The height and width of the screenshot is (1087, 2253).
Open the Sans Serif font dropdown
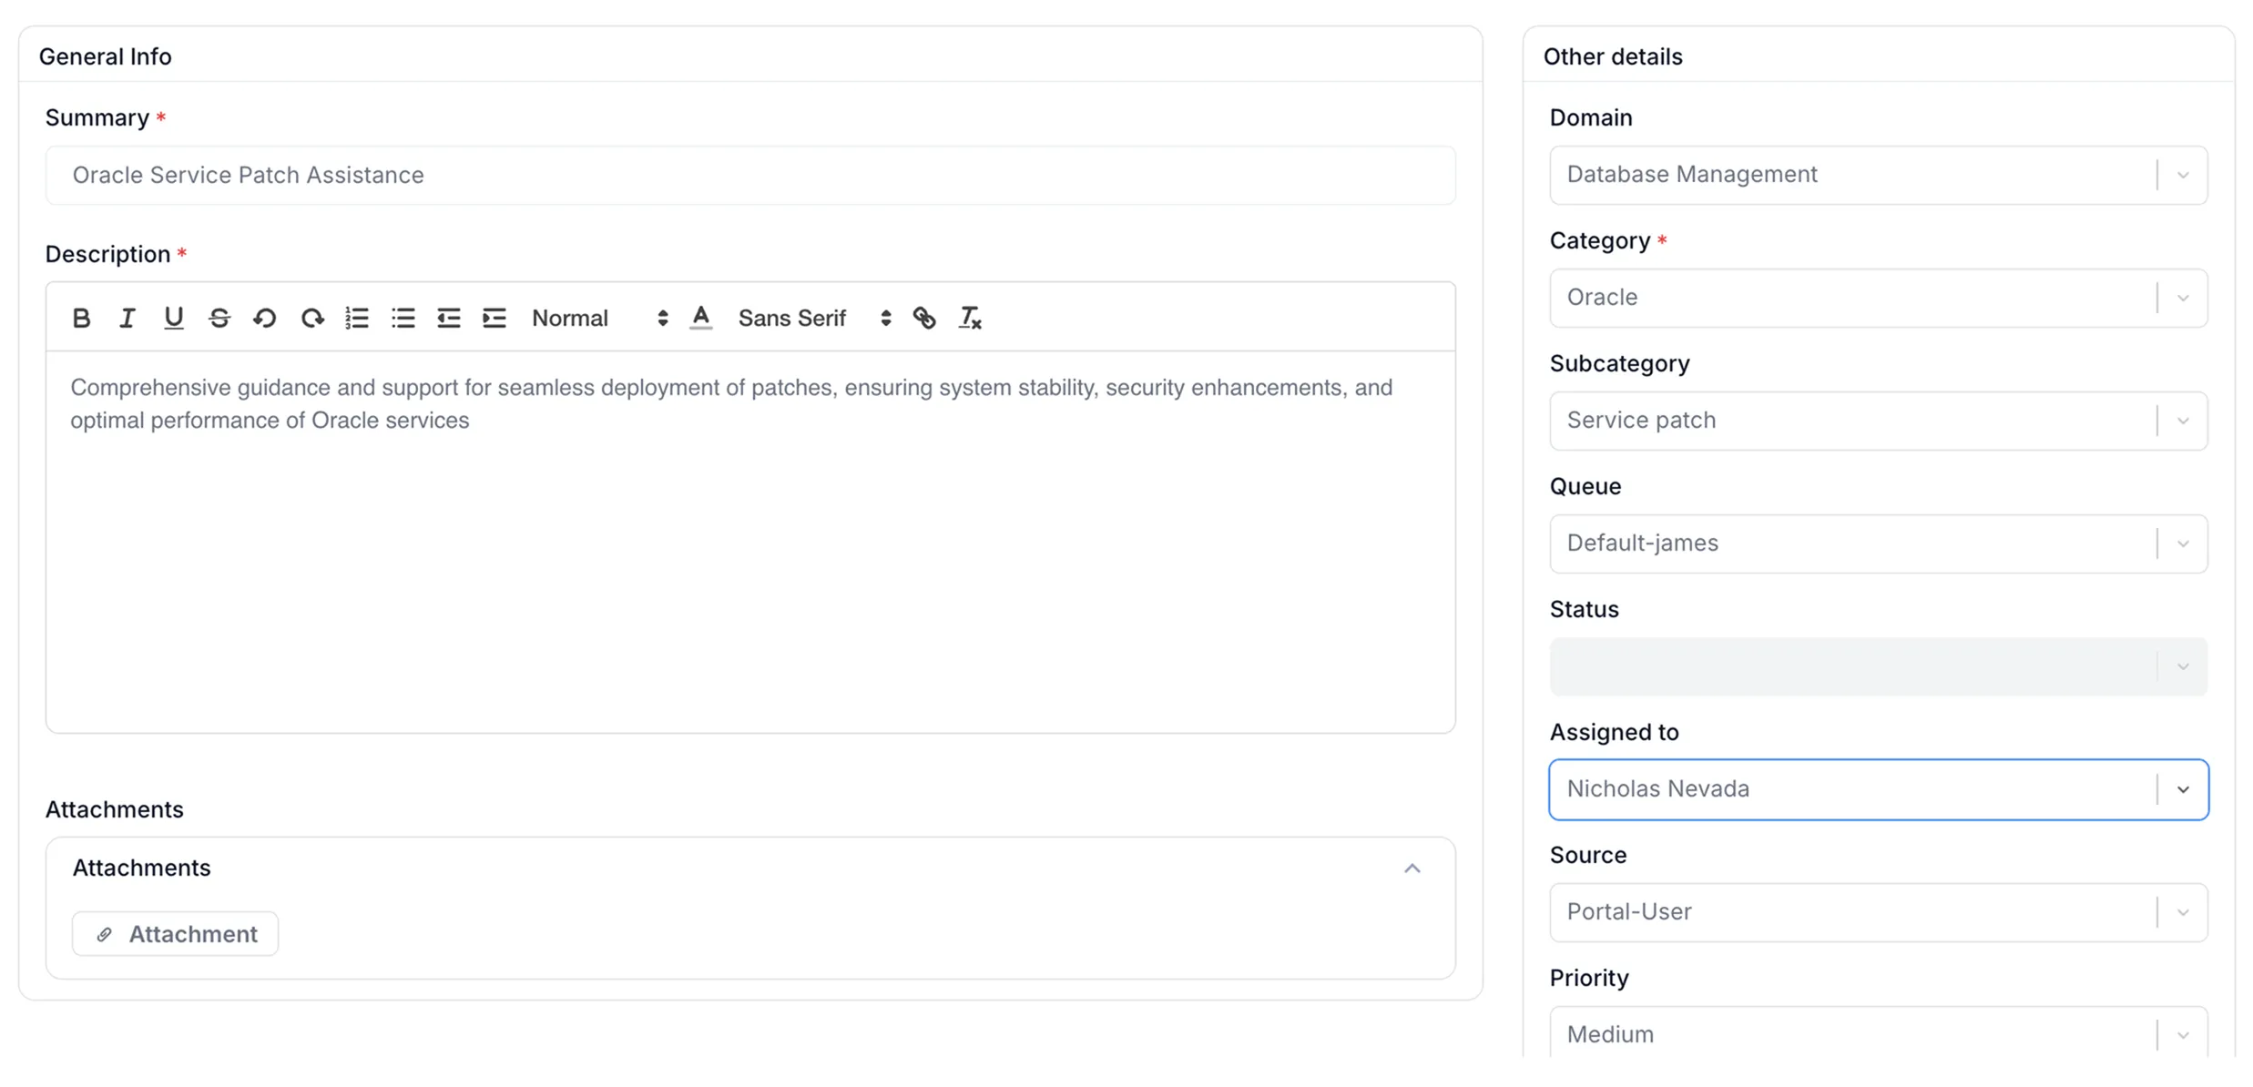click(x=813, y=318)
